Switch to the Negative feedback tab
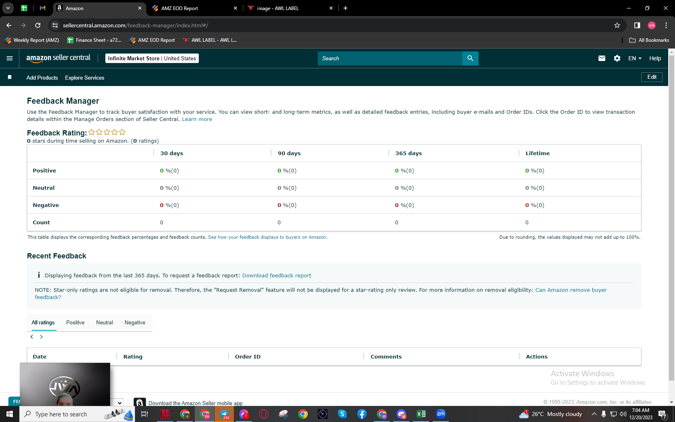 pos(135,323)
